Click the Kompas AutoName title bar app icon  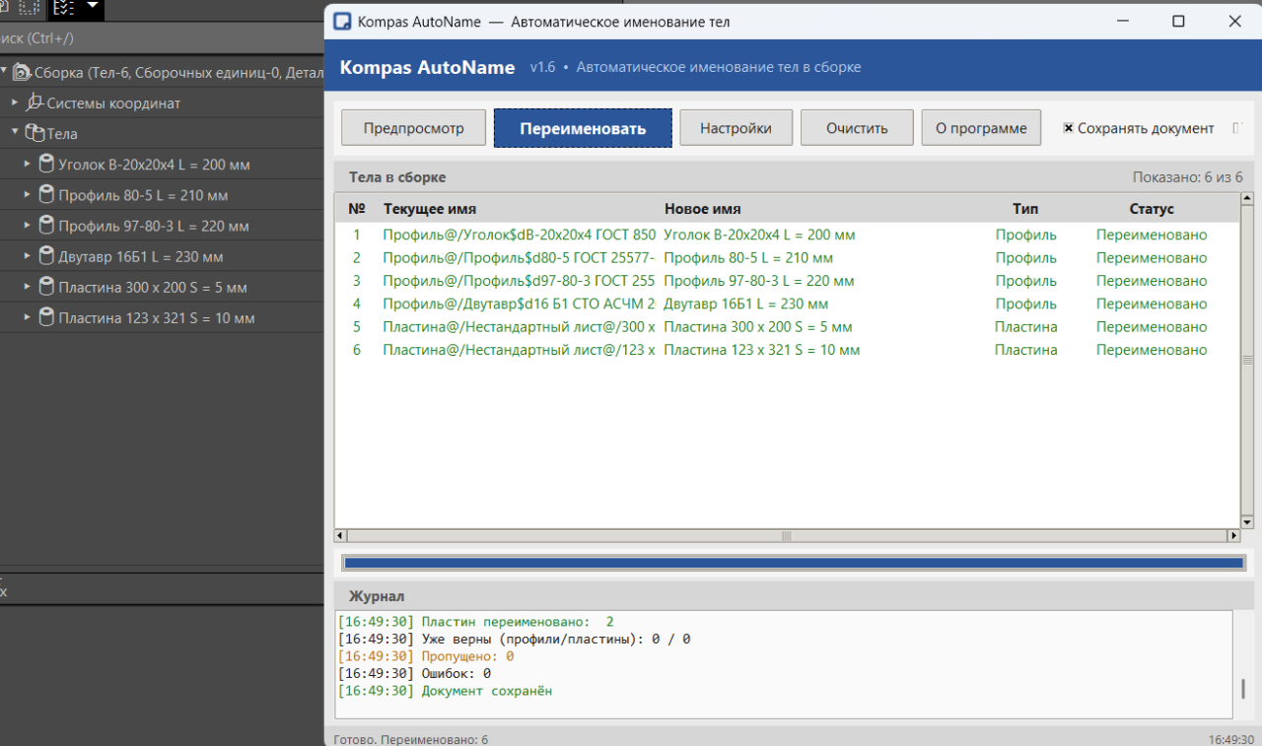(342, 21)
